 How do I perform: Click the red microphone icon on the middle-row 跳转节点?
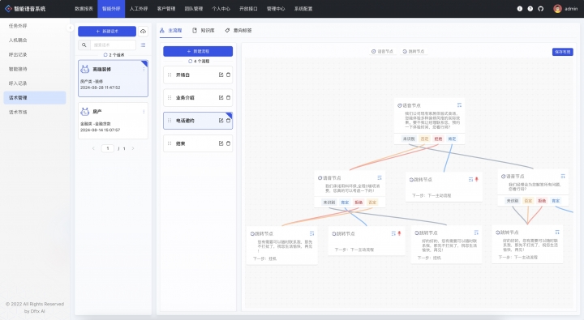click(476, 179)
